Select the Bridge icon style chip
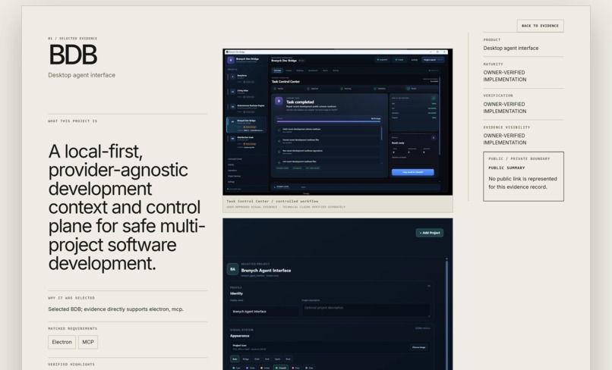Screen dimensions: 612x370 pyautogui.click(x=245, y=359)
